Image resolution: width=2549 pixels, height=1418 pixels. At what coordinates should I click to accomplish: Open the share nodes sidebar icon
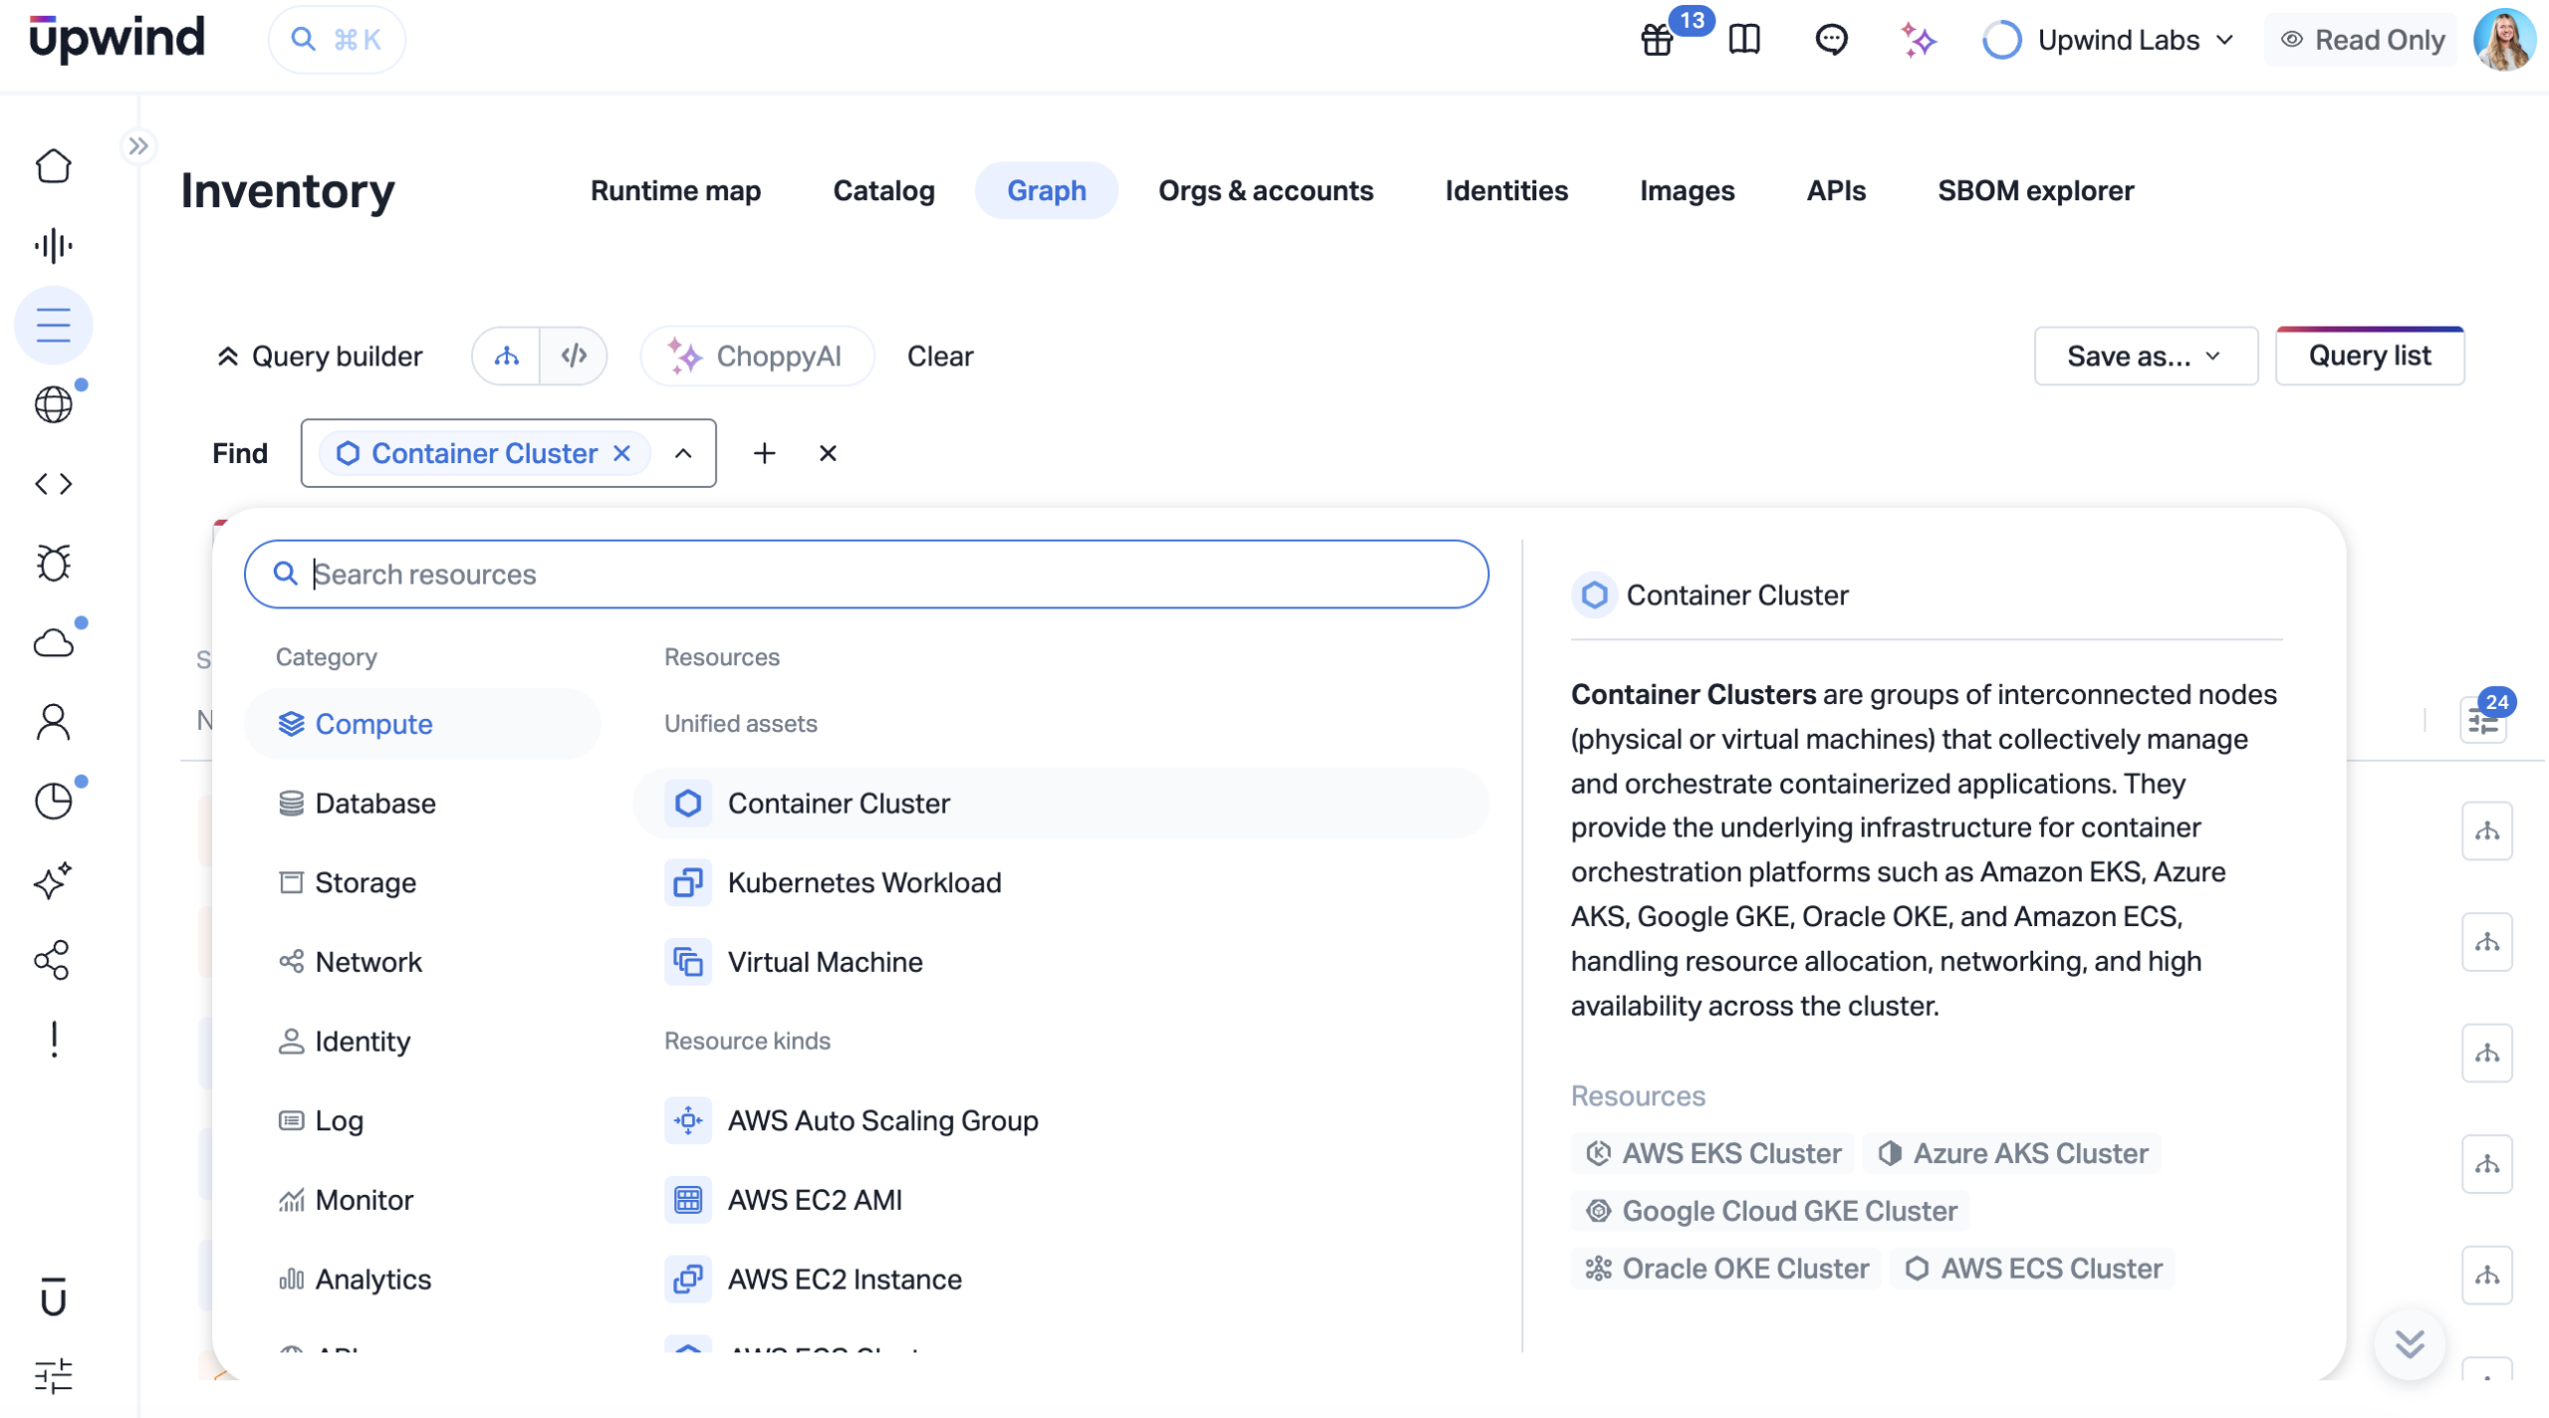tap(54, 960)
